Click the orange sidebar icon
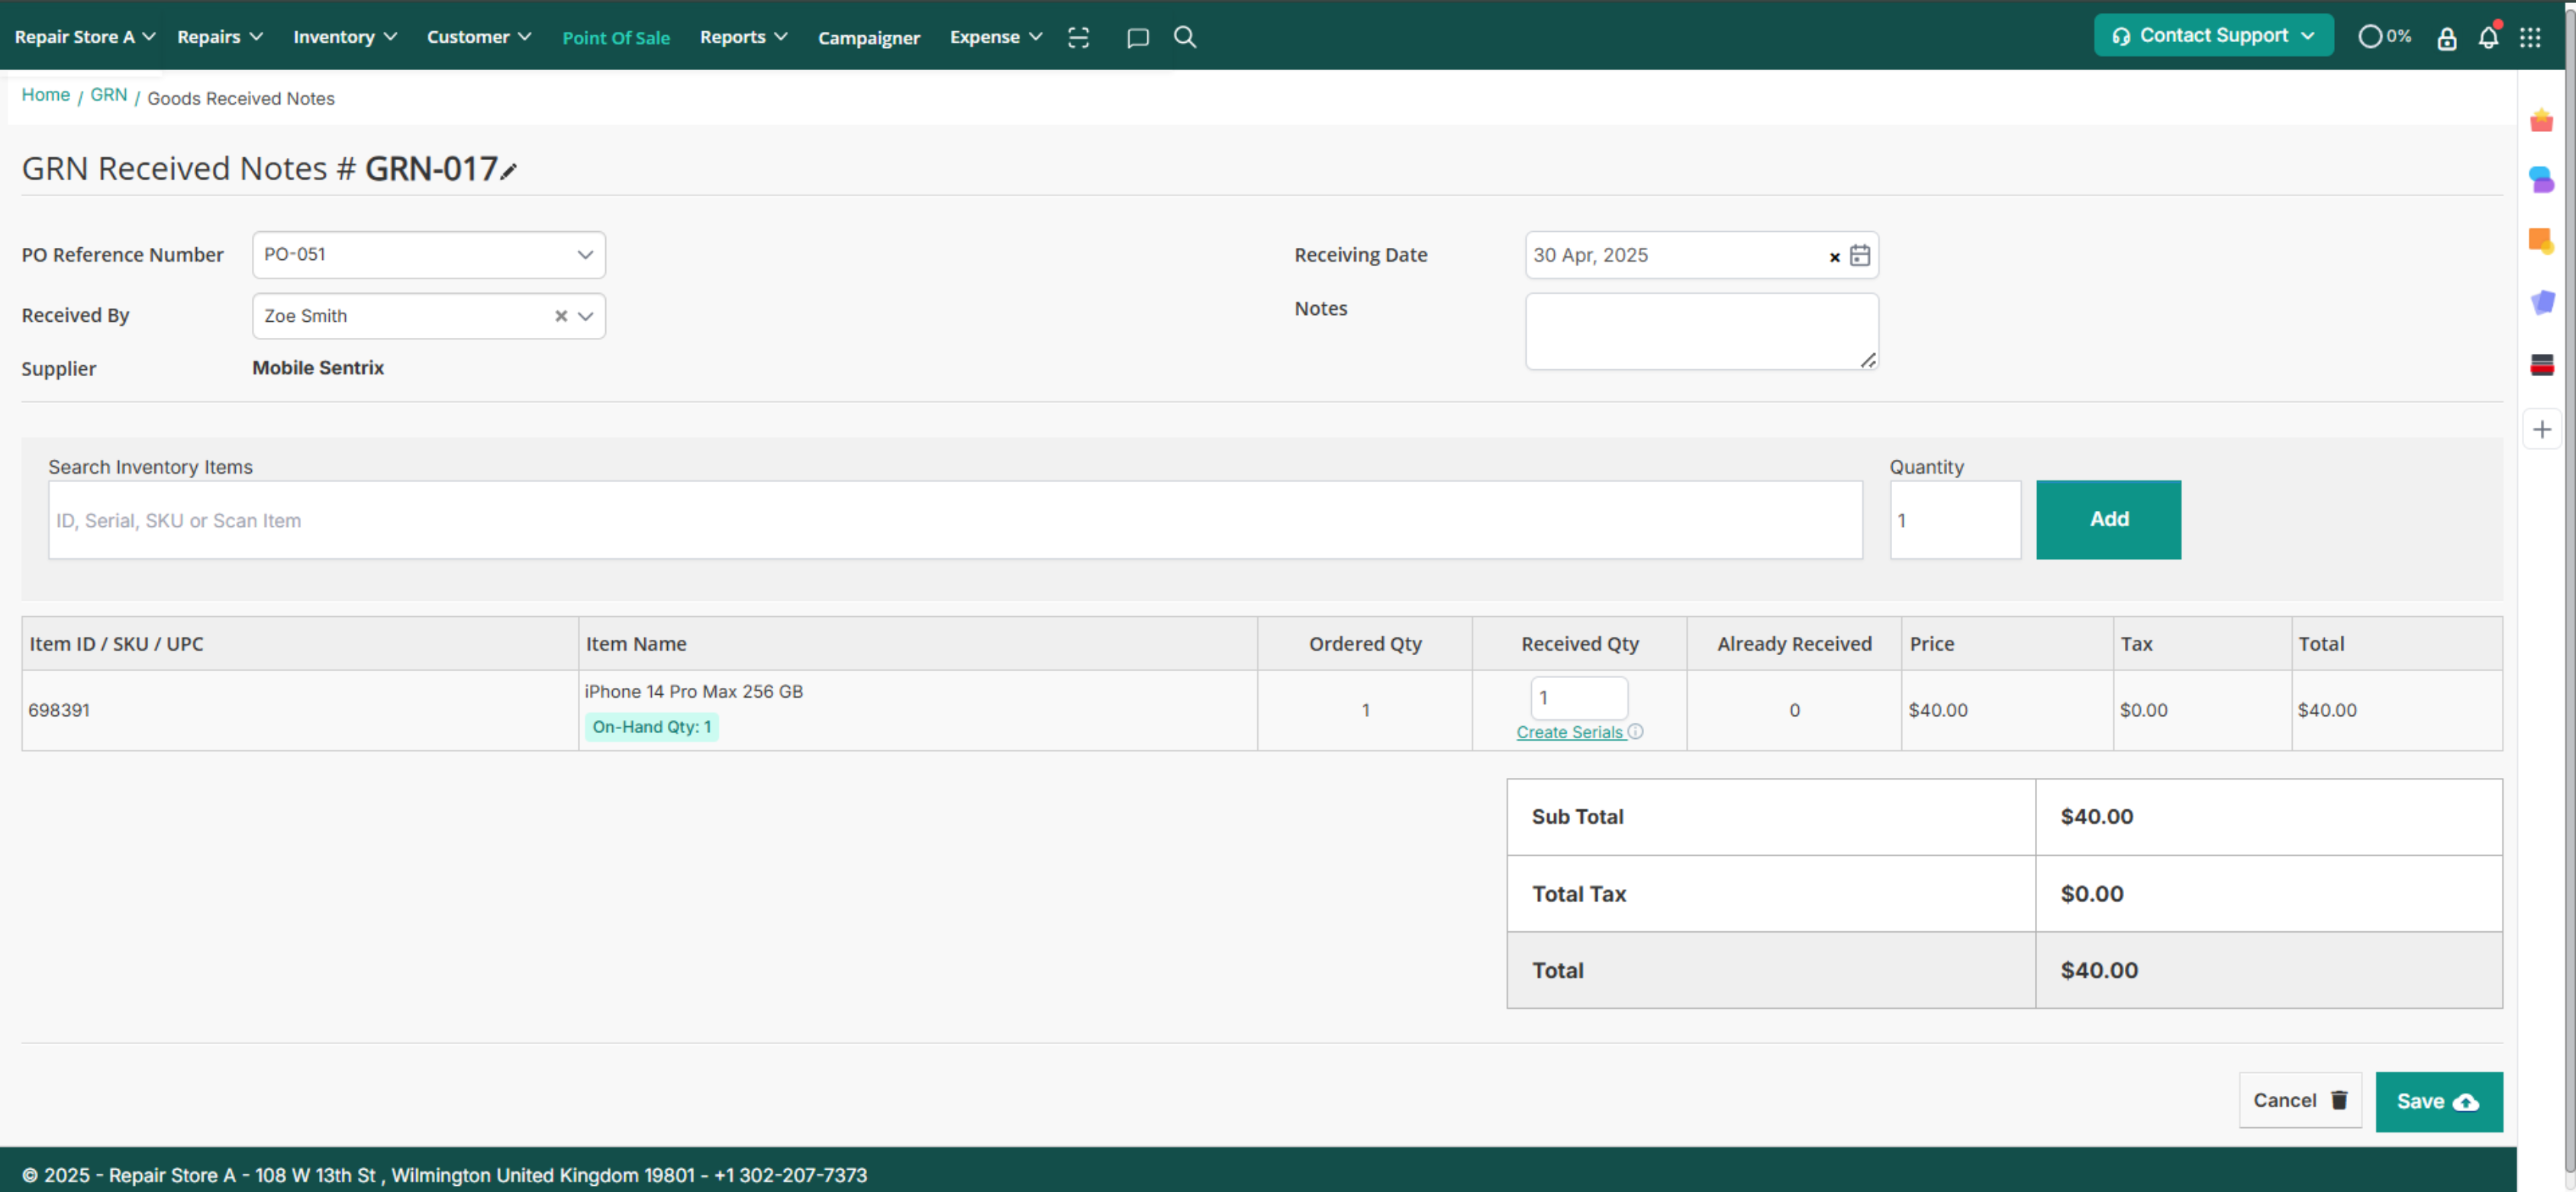This screenshot has width=2576, height=1192. click(2541, 241)
